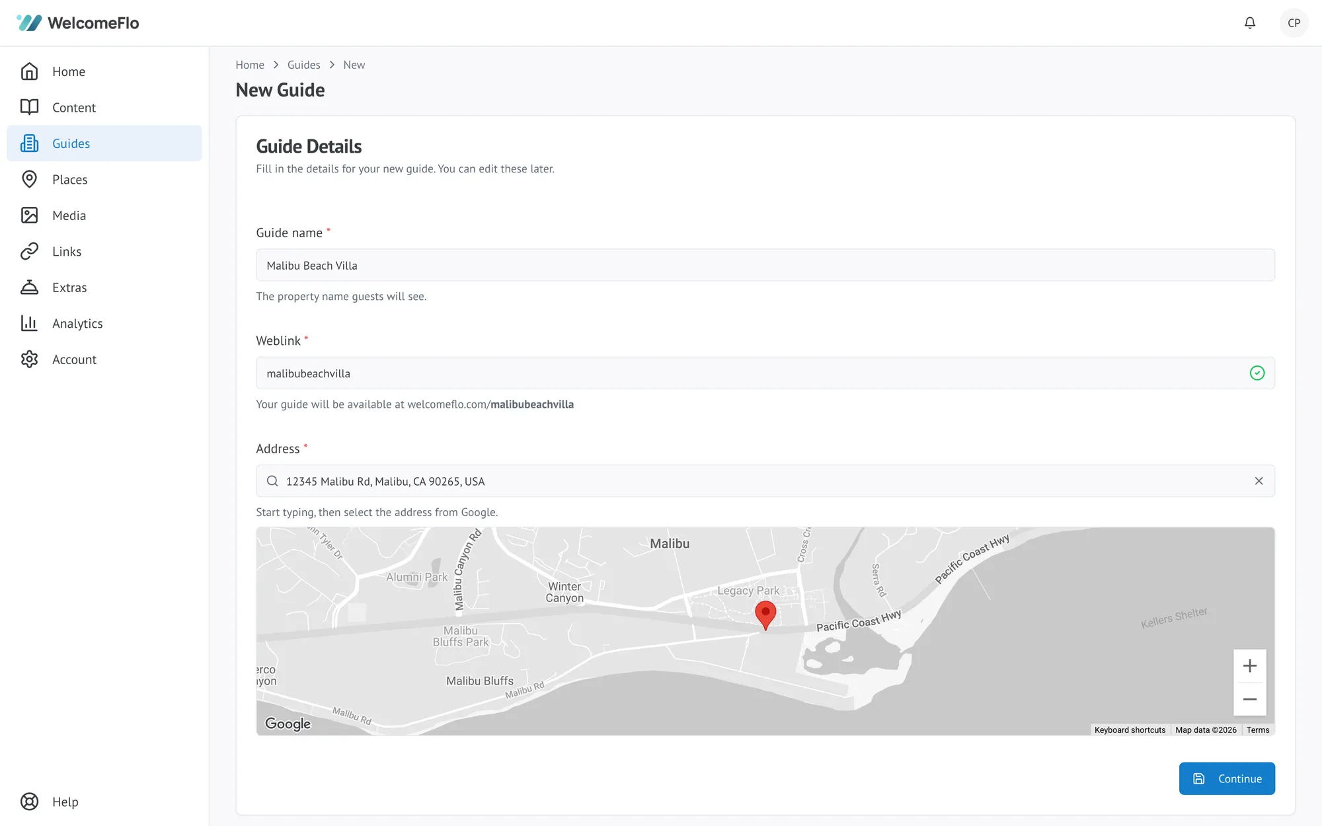1322x826 pixels.
Task: Focus the Weblink input field
Action: click(765, 373)
